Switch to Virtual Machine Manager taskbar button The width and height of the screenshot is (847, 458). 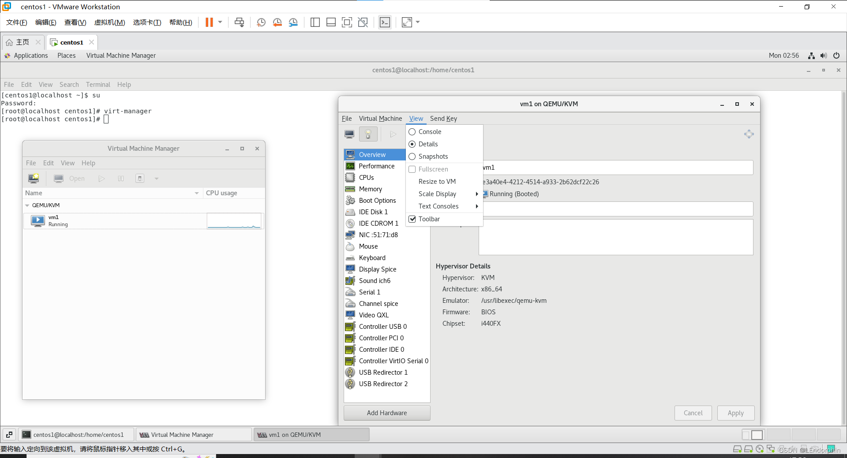194,435
